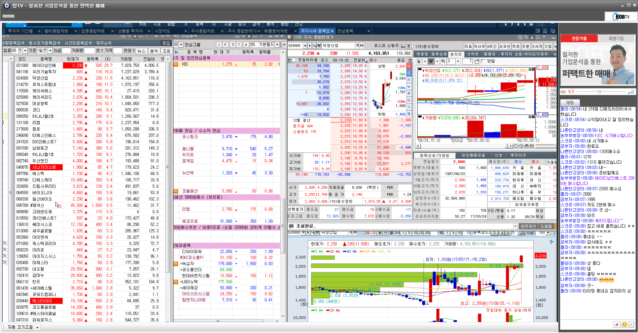638x333 pixels.
Task: Select the red 일 period in lower chart toolbar
Action: coord(368,233)
